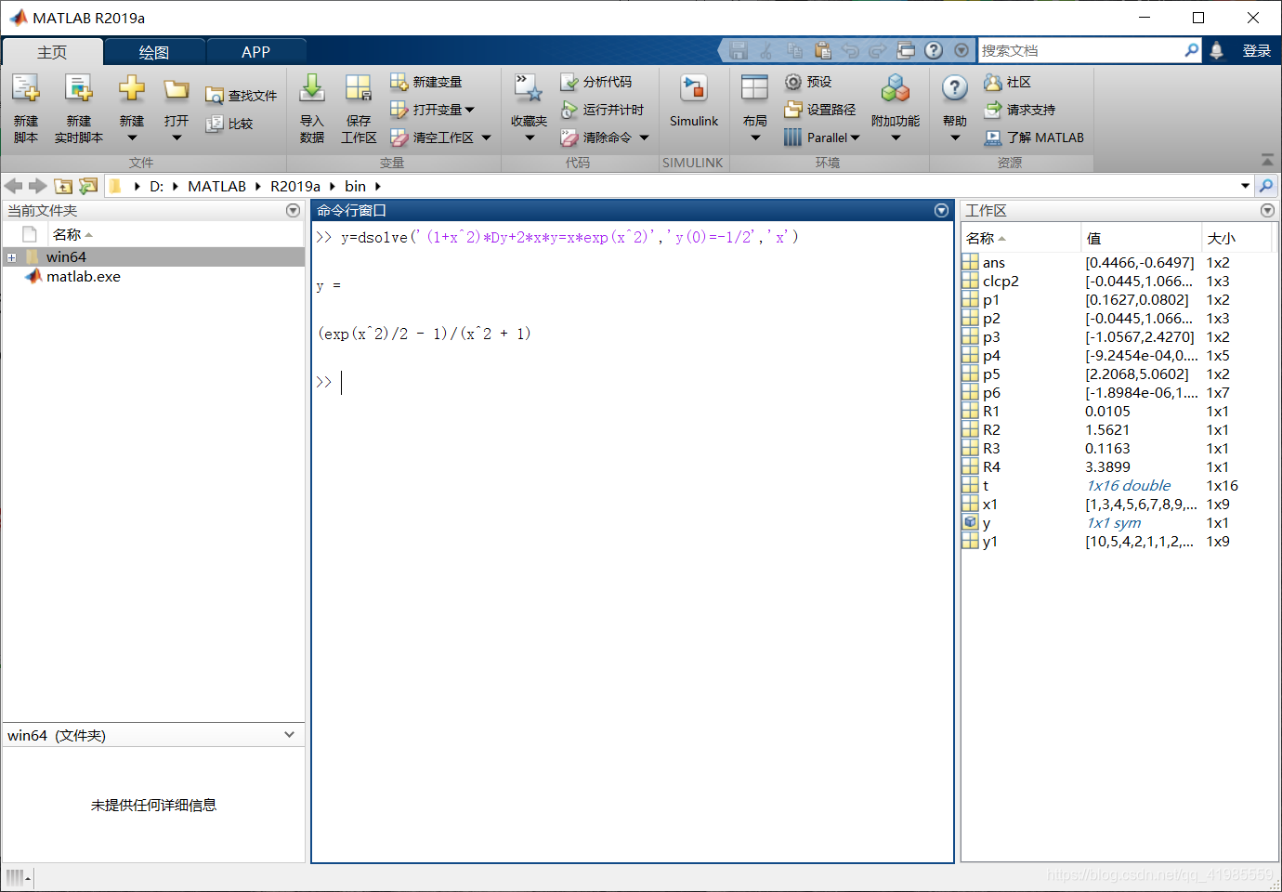Viewport: 1282px width, 892px height.
Task: Open the Clear Commands (清除命令) dropdown arrow
Action: [644, 138]
